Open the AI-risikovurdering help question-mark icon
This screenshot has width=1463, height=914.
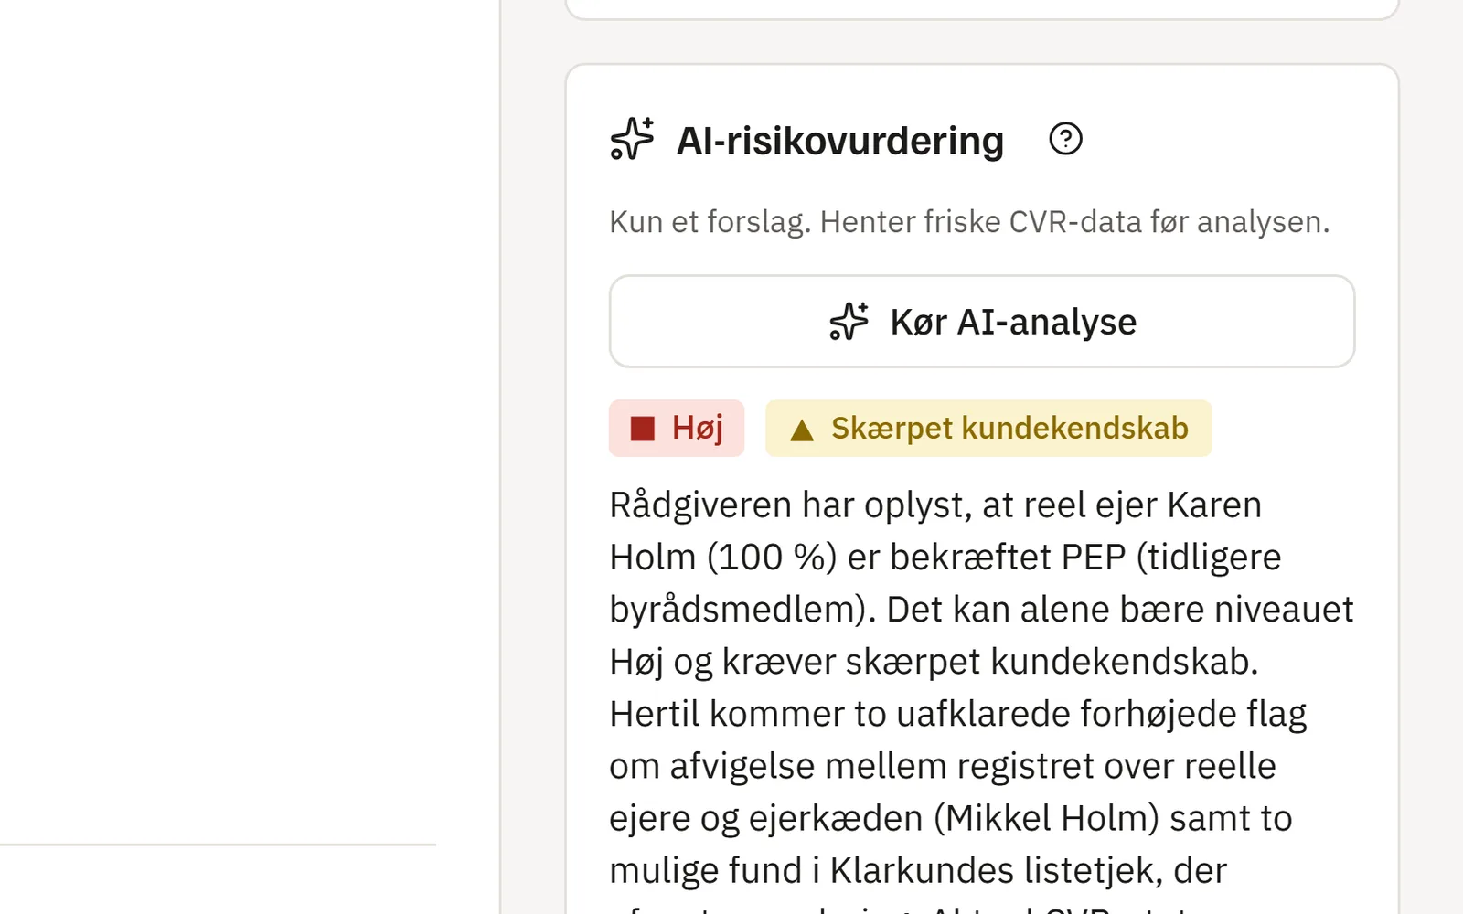coord(1065,139)
